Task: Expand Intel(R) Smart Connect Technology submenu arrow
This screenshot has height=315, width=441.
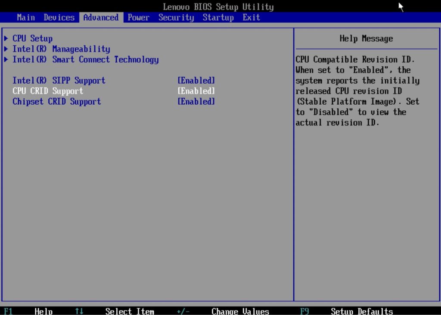Action: (x=6, y=59)
